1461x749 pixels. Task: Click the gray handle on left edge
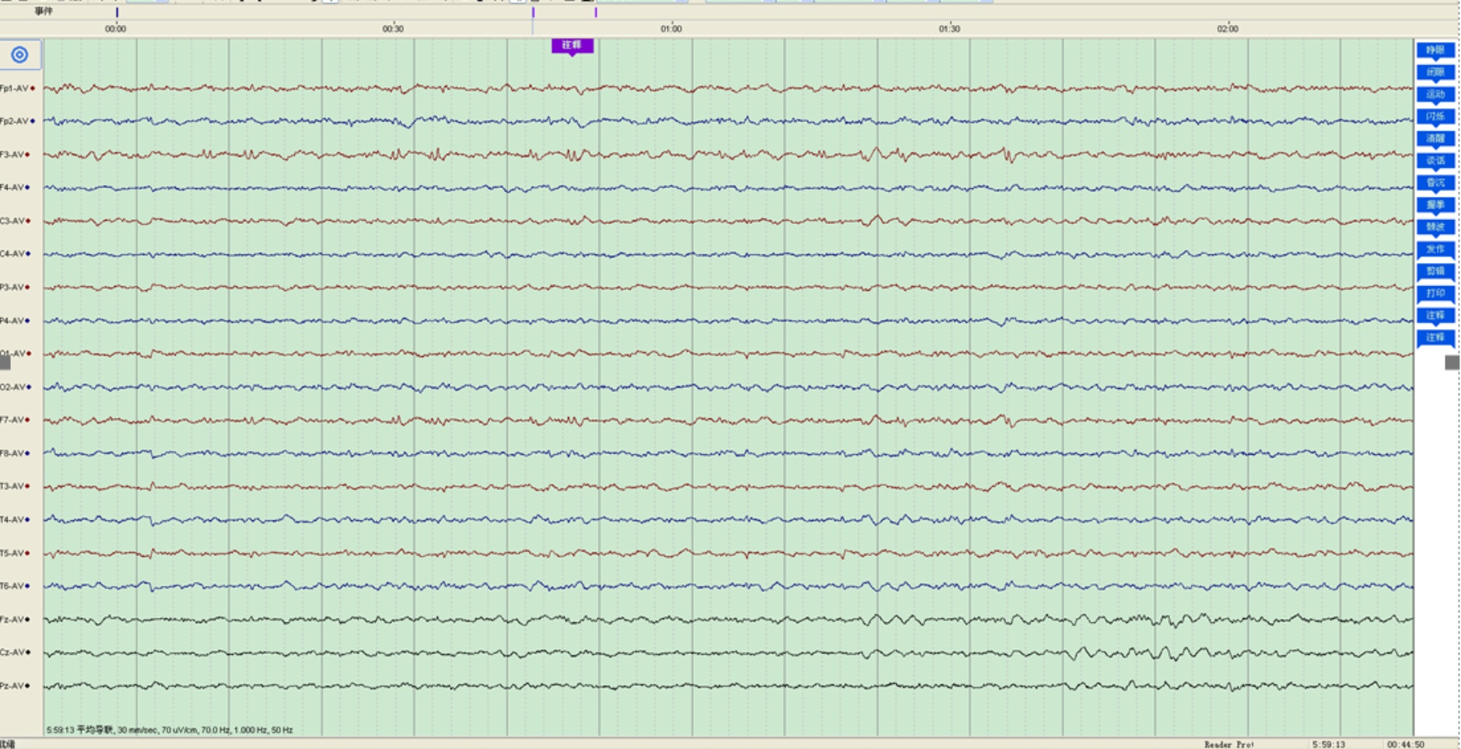click(5, 362)
